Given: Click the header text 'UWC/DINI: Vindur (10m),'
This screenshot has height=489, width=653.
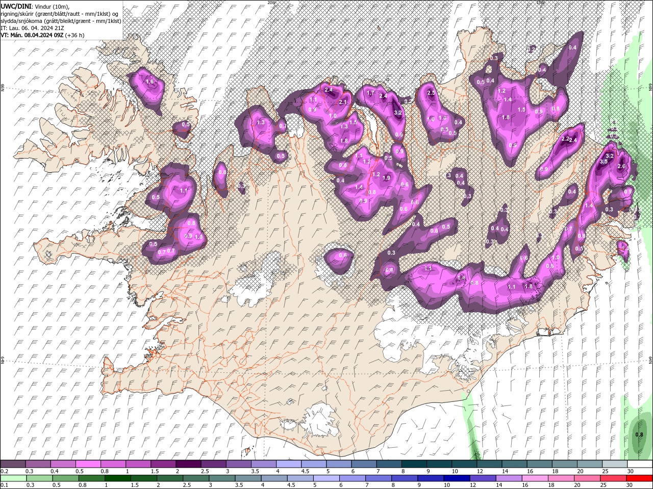Looking at the screenshot, I should pyautogui.click(x=35, y=6).
